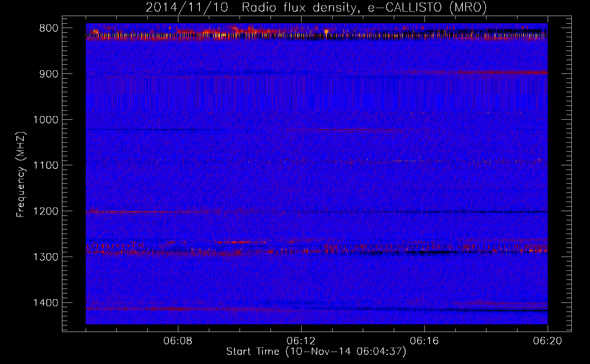This screenshot has height=364, width=590.
Task: Click the 06:16 time tick label
Action: click(x=424, y=341)
